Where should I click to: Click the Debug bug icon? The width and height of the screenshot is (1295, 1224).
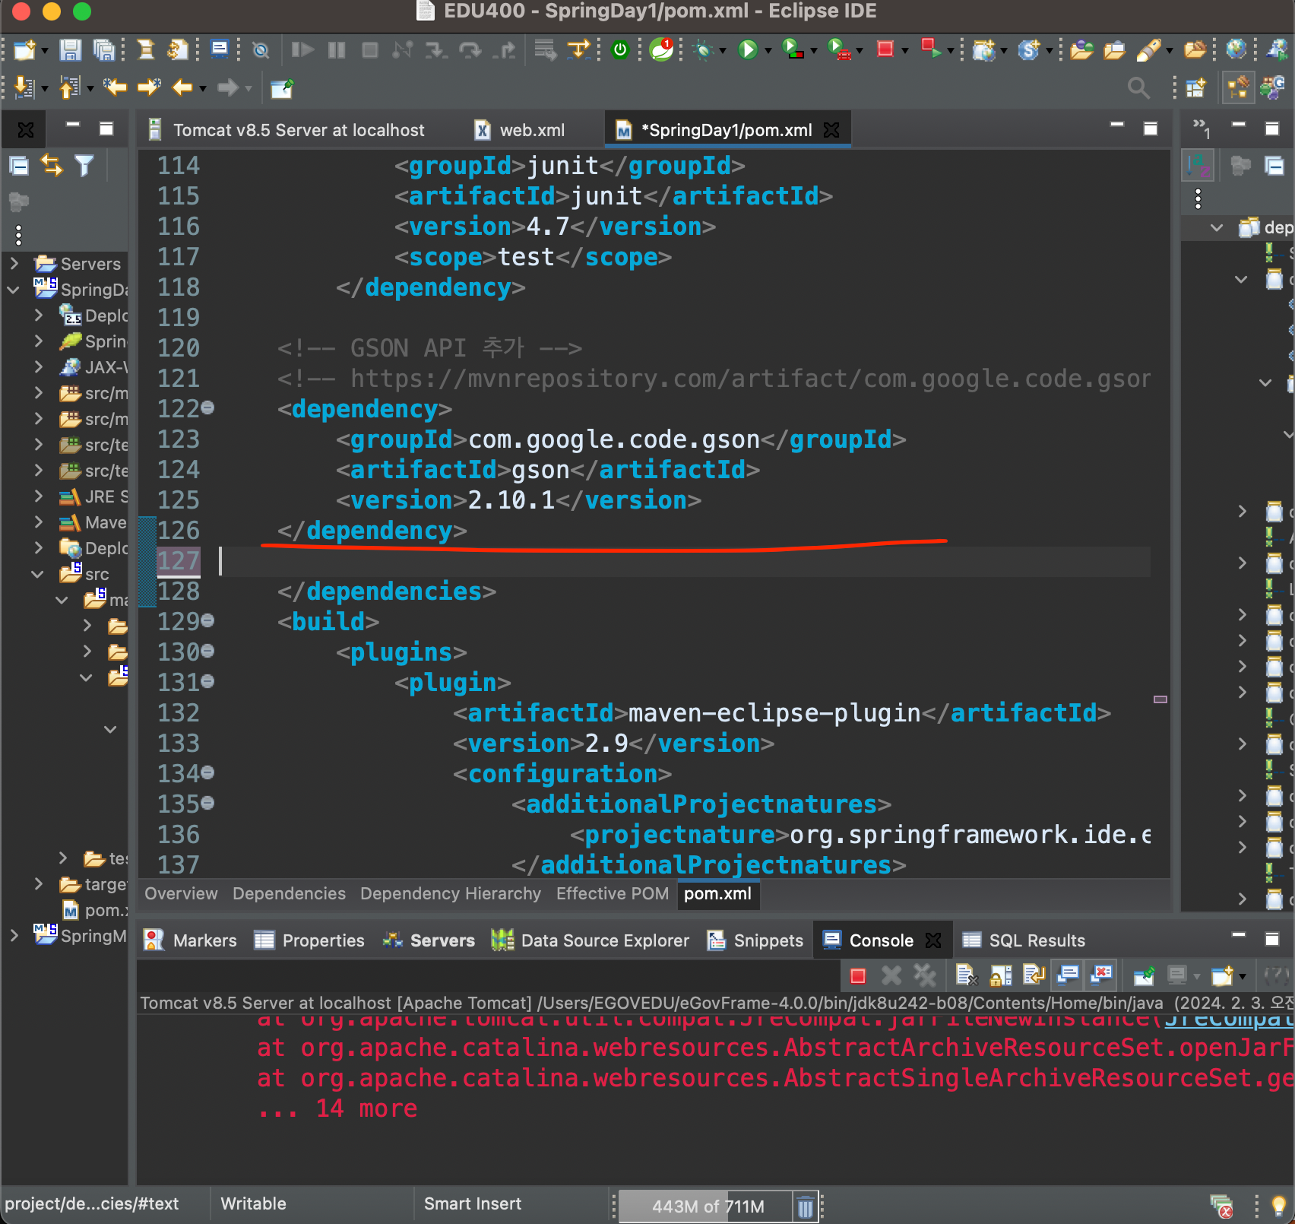[x=704, y=50]
